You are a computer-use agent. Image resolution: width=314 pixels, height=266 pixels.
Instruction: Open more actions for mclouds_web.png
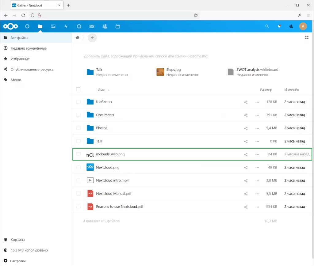257,154
